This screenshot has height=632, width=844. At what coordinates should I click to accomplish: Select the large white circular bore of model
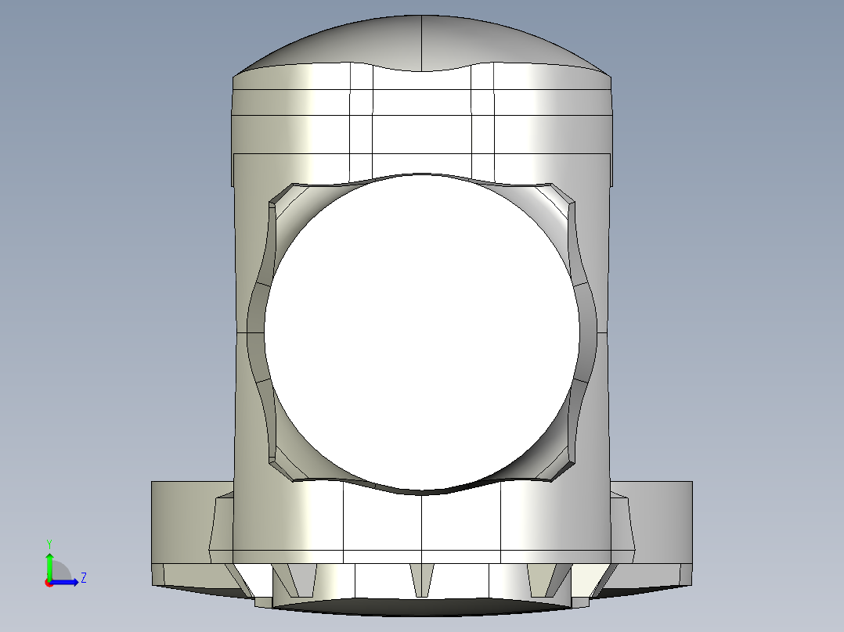coord(421,332)
